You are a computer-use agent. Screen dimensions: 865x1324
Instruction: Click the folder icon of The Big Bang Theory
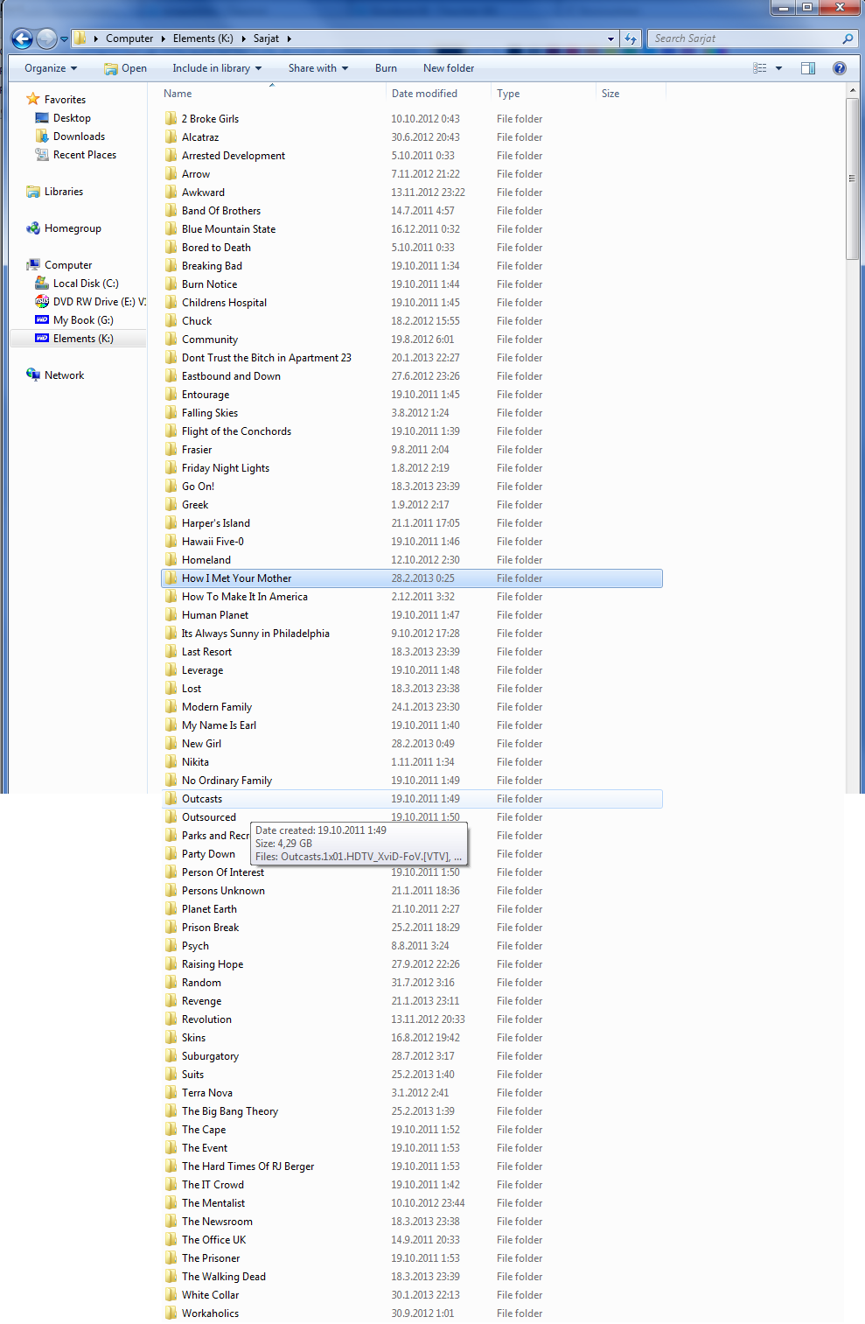(171, 1110)
